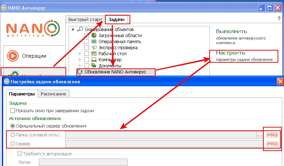Open the Расписание tab in the dialog
Screen dimensions: 284x166
pyautogui.click(x=54, y=94)
